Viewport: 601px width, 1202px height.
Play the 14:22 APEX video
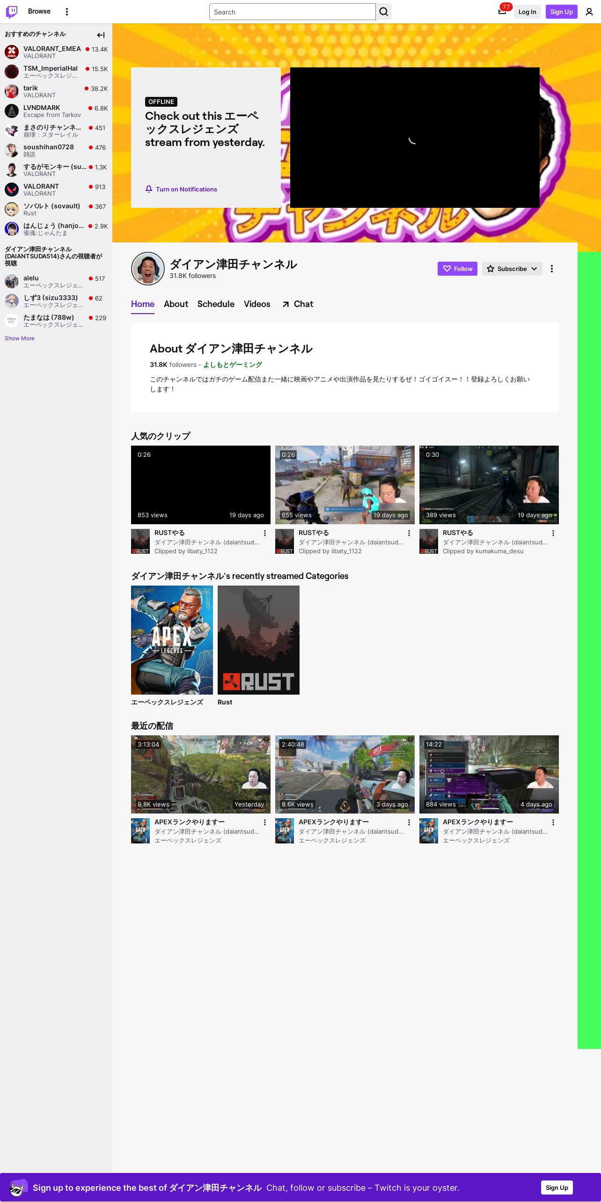click(x=489, y=774)
